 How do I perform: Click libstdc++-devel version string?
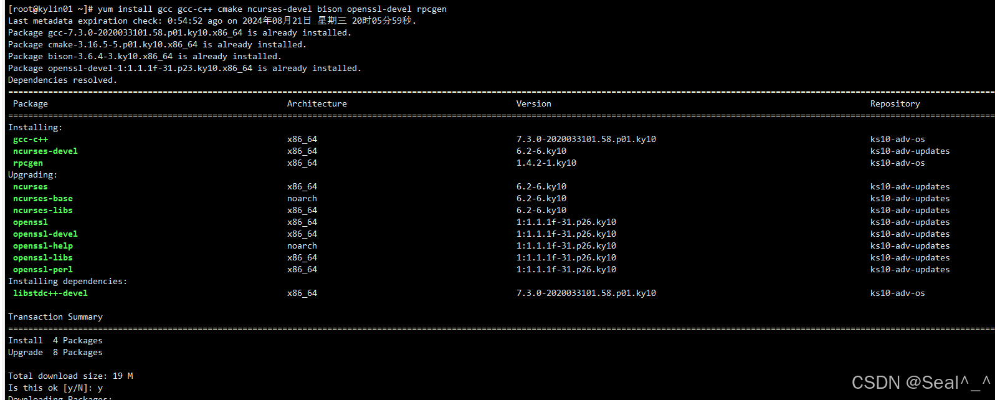pyautogui.click(x=586, y=293)
